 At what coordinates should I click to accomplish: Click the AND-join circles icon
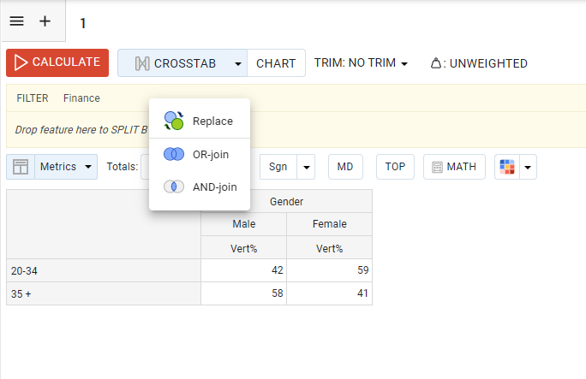174,187
